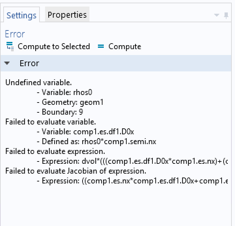Collapse the Error section triangle
The height and width of the screenshot is (226, 235).
click(x=8, y=63)
